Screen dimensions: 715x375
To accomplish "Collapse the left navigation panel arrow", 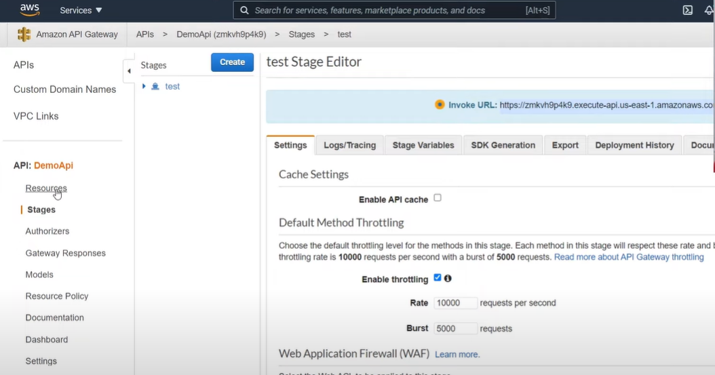I will coord(129,71).
